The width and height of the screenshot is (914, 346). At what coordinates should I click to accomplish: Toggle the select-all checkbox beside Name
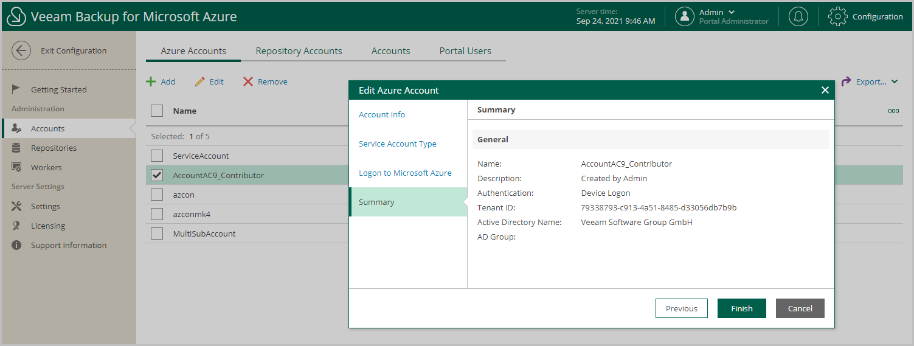point(157,111)
